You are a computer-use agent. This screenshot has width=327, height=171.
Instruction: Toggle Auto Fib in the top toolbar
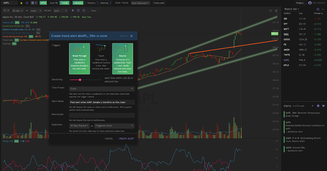tap(54, 3)
